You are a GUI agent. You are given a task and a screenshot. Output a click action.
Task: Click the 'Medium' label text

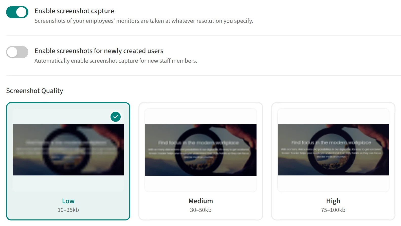[201, 201]
